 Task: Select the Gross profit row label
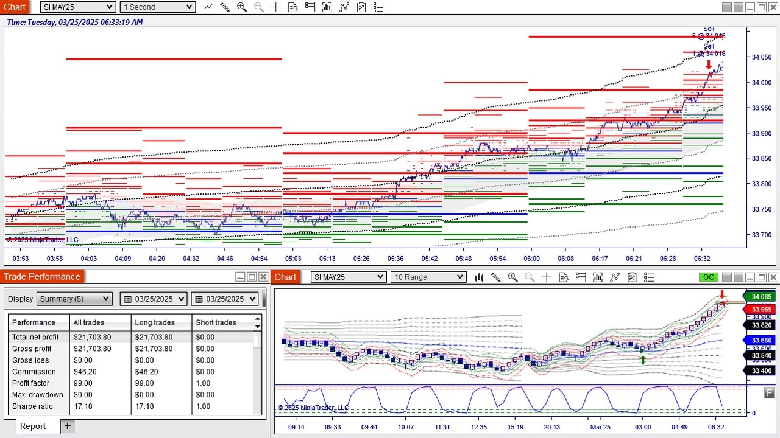[x=32, y=349]
